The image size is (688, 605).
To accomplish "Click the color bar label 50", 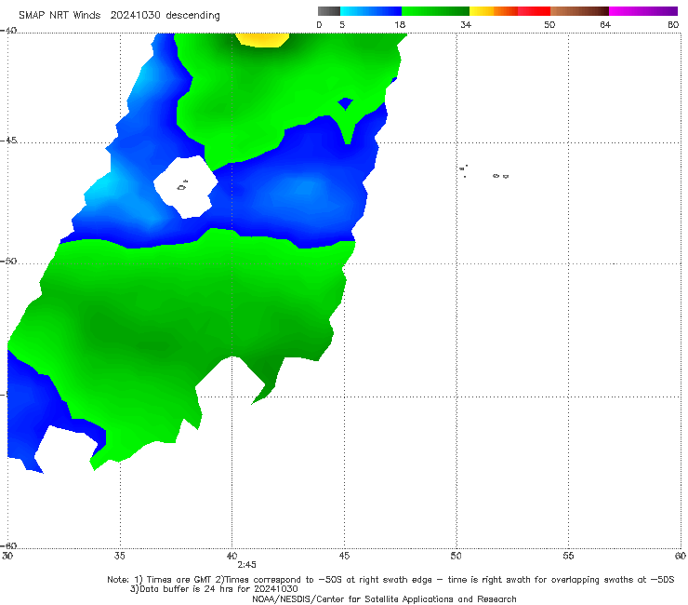I will (x=549, y=24).
